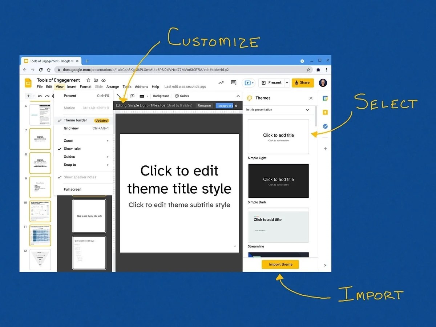The height and width of the screenshot is (327, 436).
Task: Disable Show ruler in the View menu
Action: pyautogui.click(x=72, y=148)
